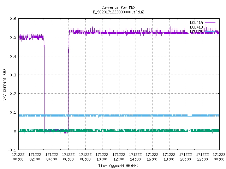Screen dimensions: 226x169
Task: Click the x-axis tick '171223 00:00'
Action: point(219,157)
